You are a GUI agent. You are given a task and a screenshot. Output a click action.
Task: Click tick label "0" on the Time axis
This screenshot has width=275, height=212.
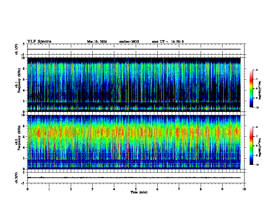(x=27, y=189)
